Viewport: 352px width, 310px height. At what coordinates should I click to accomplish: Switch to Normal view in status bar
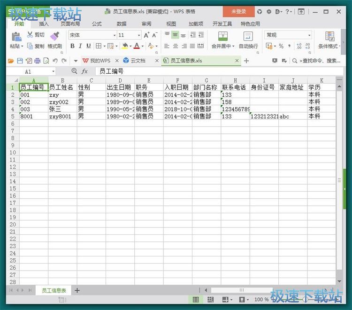[x=196, y=300]
